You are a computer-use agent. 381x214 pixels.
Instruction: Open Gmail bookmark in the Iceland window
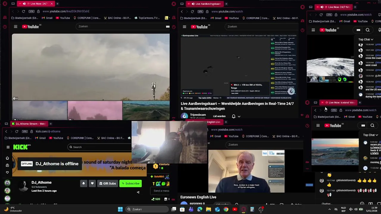click(349, 117)
